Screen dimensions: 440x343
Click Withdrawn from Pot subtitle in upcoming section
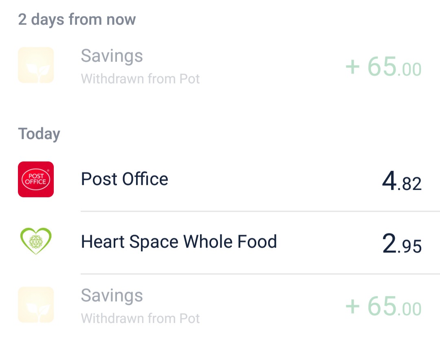(140, 79)
